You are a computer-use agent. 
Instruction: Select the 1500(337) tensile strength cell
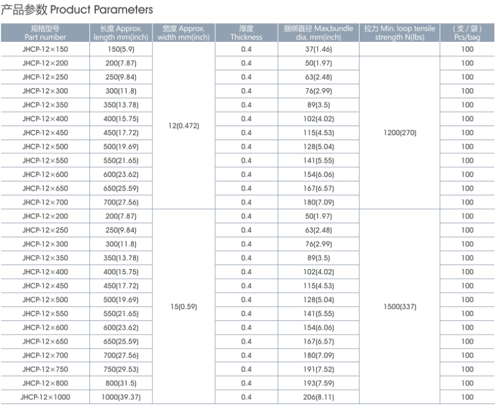pyautogui.click(x=400, y=307)
